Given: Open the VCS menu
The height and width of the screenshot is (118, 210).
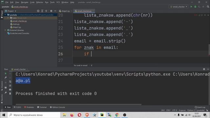Looking at the screenshot, I should click(x=58, y=2).
